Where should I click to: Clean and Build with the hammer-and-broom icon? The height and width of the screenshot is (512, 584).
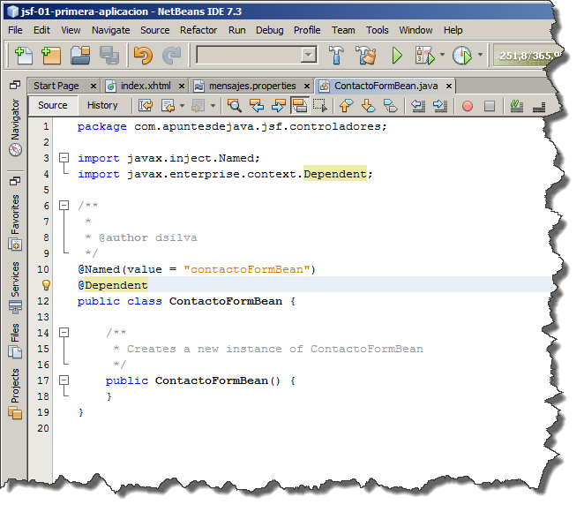pyautogui.click(x=366, y=56)
